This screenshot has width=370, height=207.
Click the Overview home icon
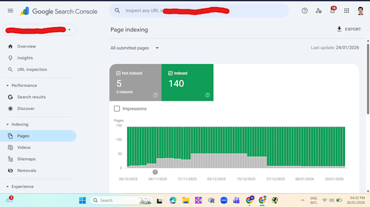pyautogui.click(x=10, y=46)
